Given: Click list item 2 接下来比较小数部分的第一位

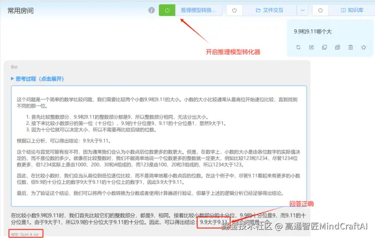Looking at the screenshot, I should [126, 123].
